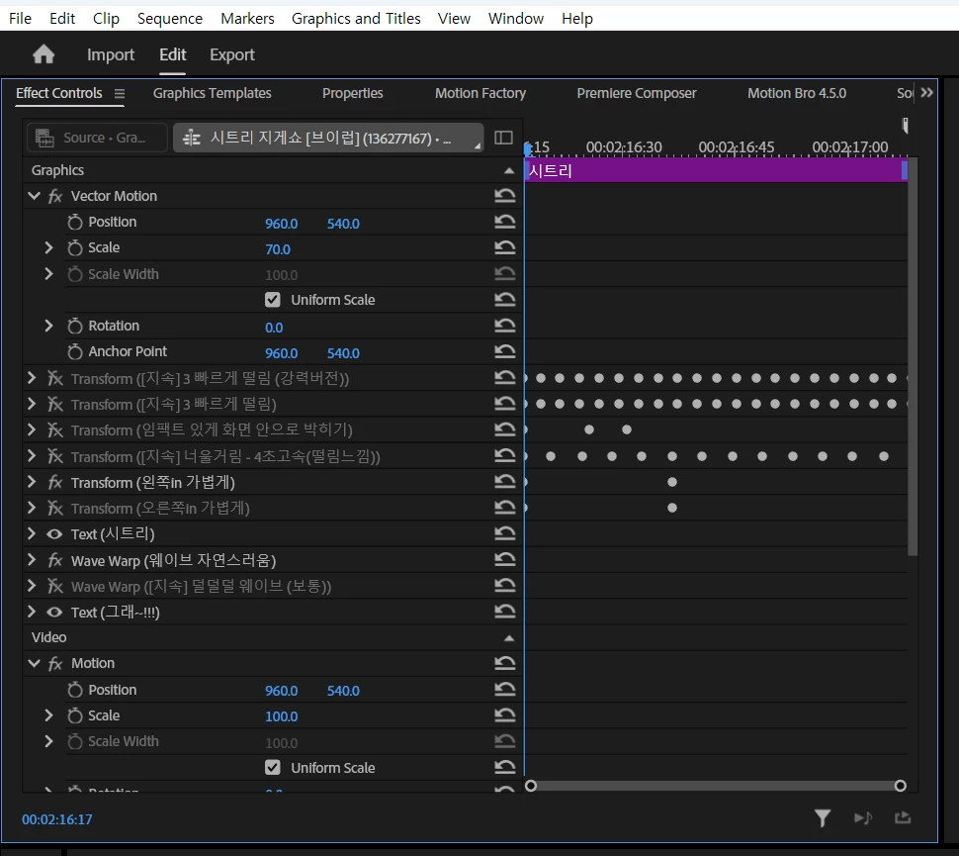
Task: Click the vertical scrollbar of effect timeline
Action: (913, 356)
